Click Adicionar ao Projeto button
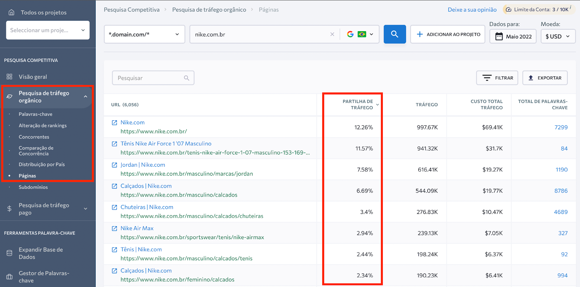This screenshot has height=287, width=580. [x=448, y=34]
